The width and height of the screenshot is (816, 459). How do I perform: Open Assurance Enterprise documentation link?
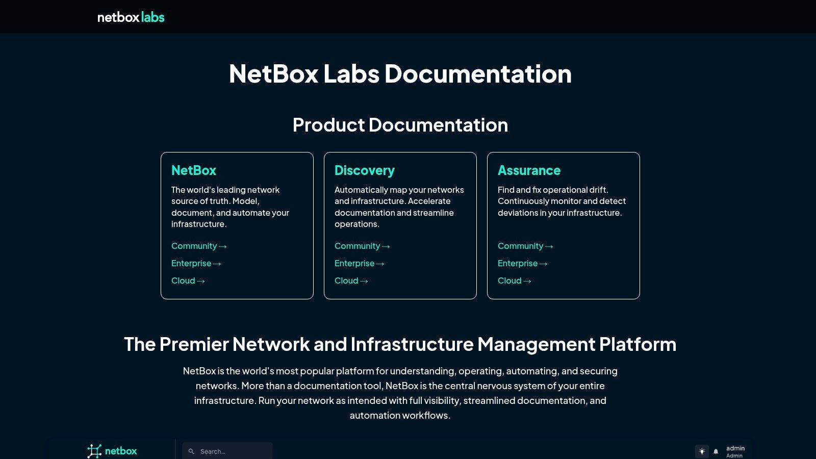click(x=522, y=263)
